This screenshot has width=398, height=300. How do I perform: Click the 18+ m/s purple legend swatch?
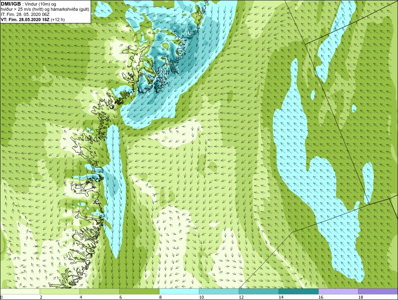(378, 291)
